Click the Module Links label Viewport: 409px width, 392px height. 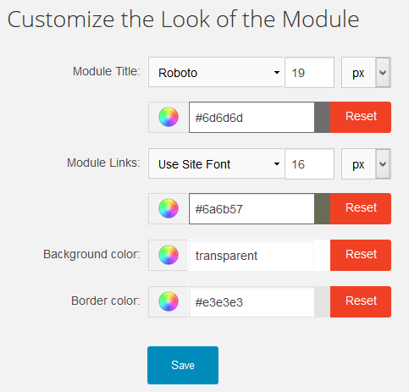coord(103,163)
